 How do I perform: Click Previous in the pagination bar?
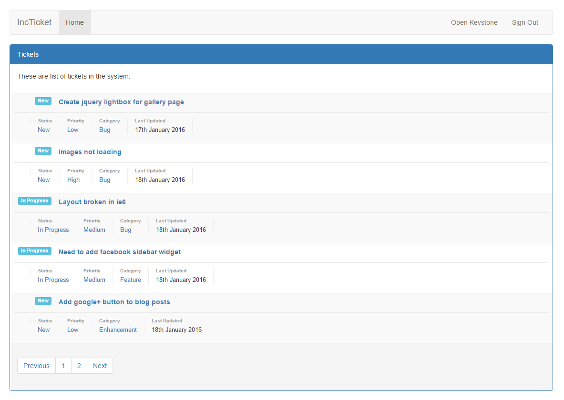click(36, 365)
